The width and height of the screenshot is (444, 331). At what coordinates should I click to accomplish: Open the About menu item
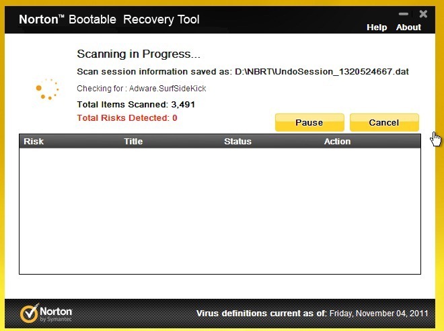click(408, 27)
